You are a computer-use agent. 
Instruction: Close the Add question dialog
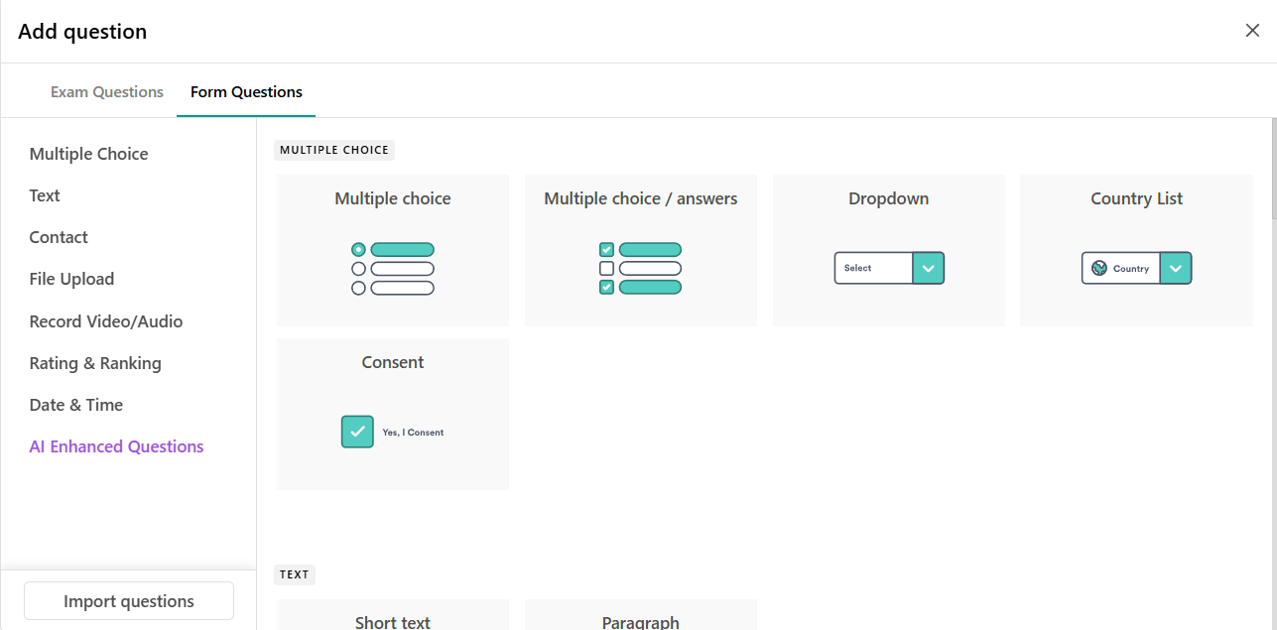coord(1252,31)
